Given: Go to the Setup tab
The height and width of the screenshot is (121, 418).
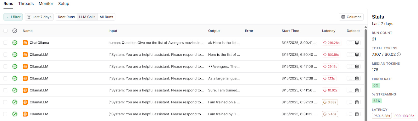Looking at the screenshot, I should pyautogui.click(x=64, y=4).
